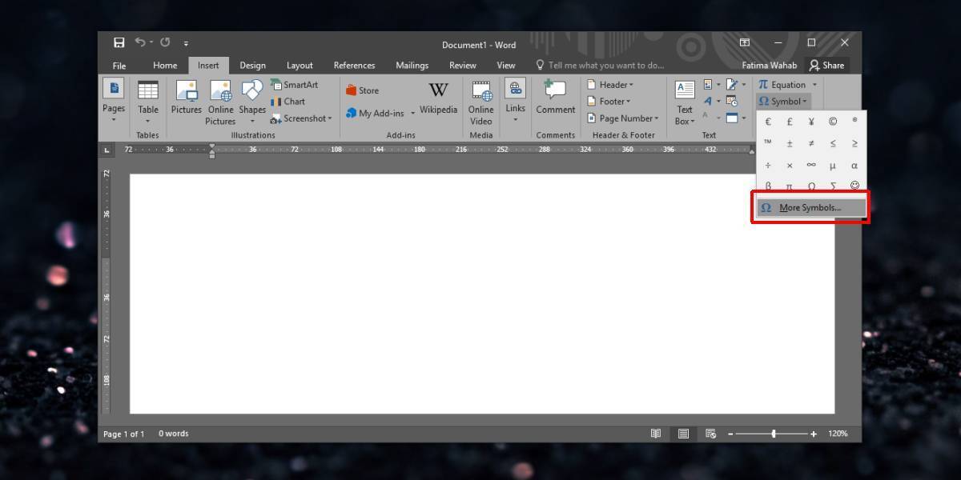Image resolution: width=961 pixels, height=480 pixels.
Task: Click the Share button
Action: coord(826,66)
